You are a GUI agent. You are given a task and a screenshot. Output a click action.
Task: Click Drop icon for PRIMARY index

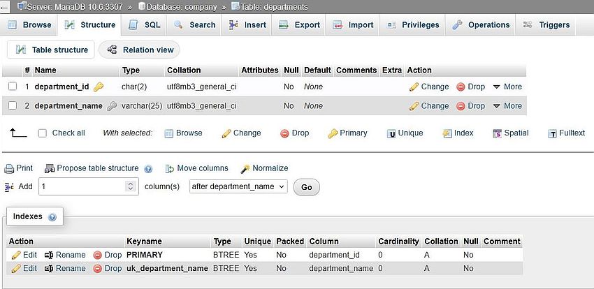pos(98,255)
